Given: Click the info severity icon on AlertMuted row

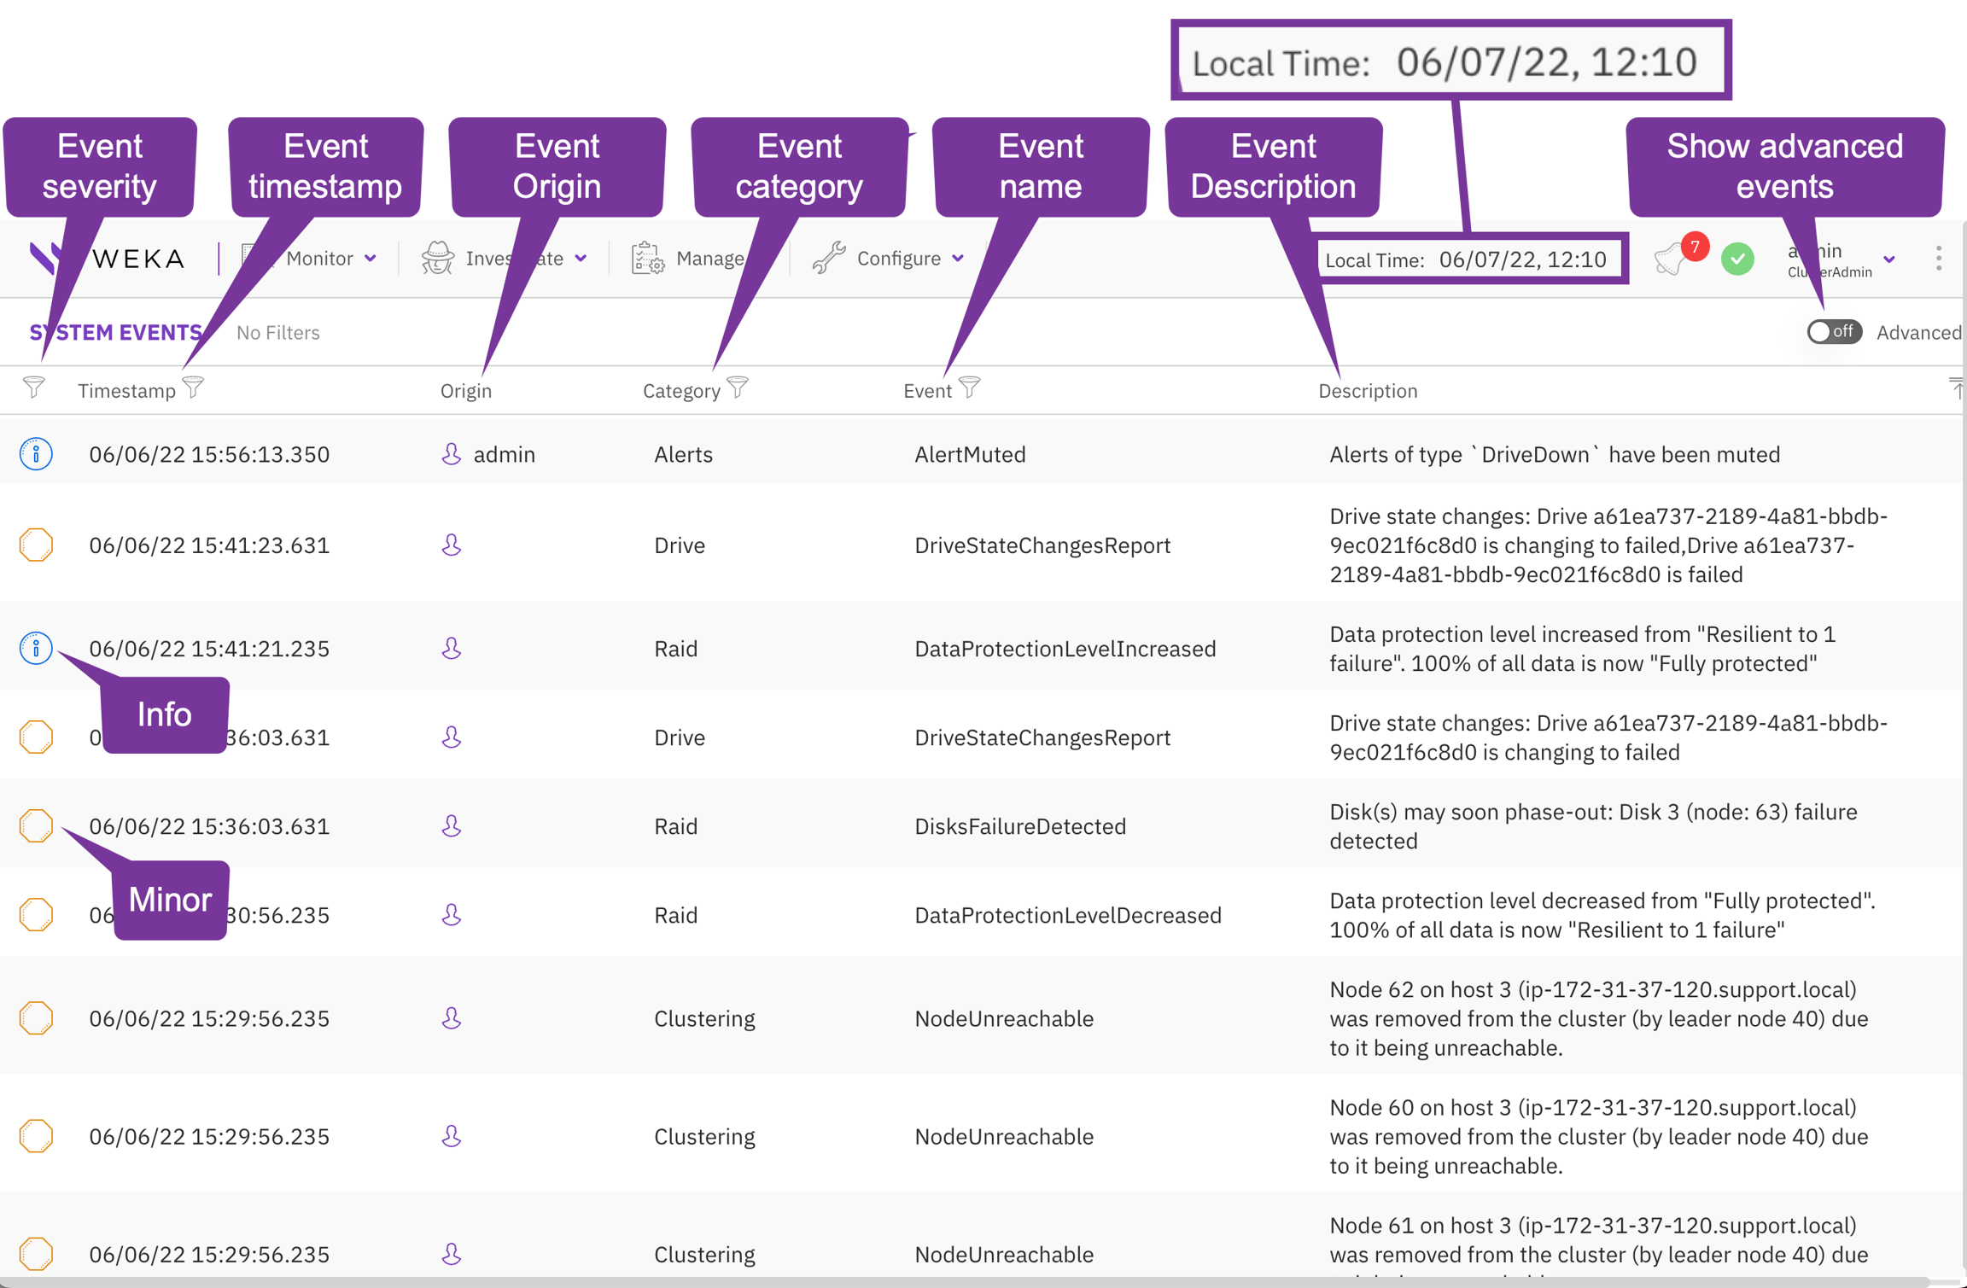Looking at the screenshot, I should (36, 454).
